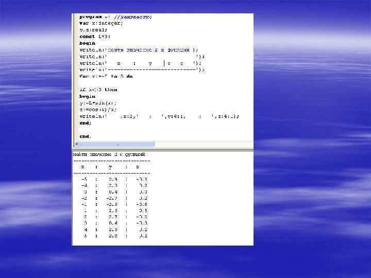Click the final 'end.' line
Viewport: 371px width, 278px height.
[86, 136]
